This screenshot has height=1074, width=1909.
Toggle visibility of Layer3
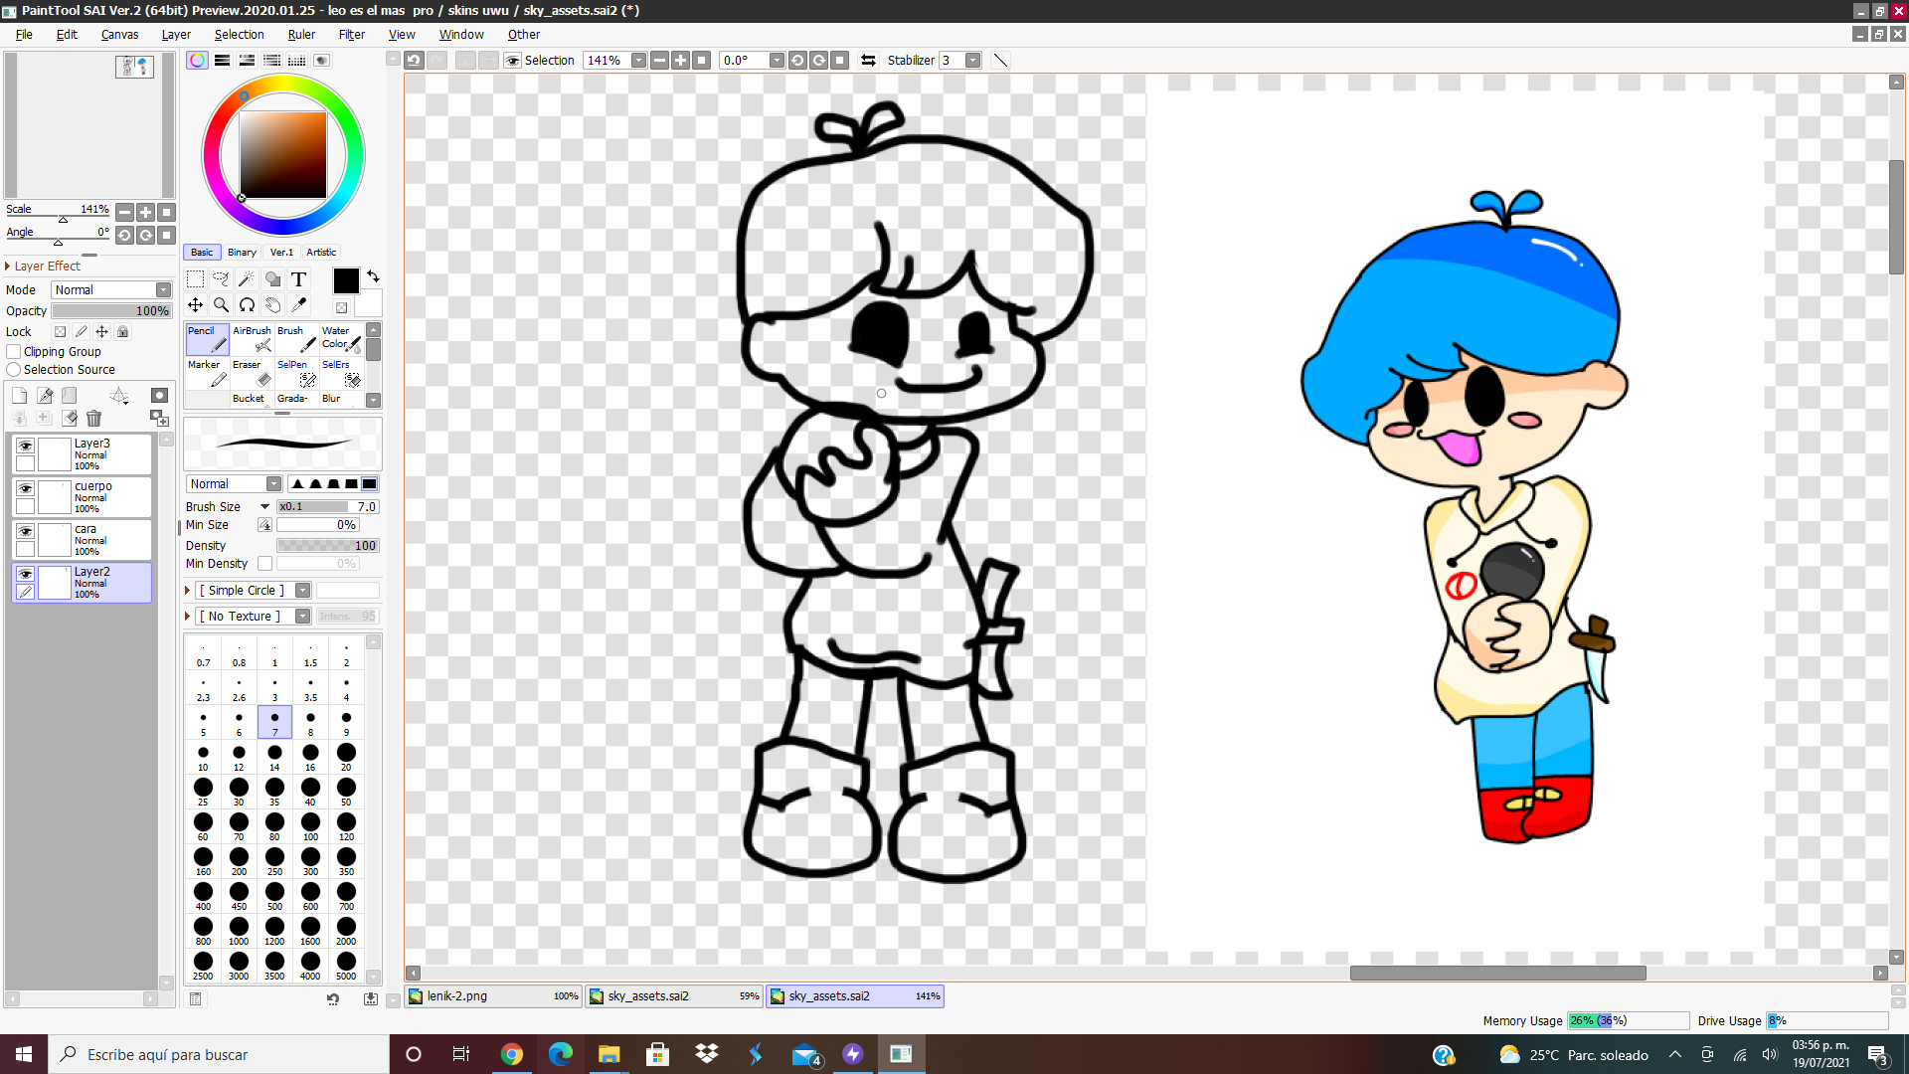pyautogui.click(x=25, y=447)
